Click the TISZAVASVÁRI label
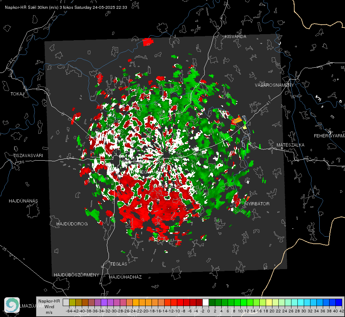Image resolution: width=345 pixels, height=317 pixels. tap(28, 156)
